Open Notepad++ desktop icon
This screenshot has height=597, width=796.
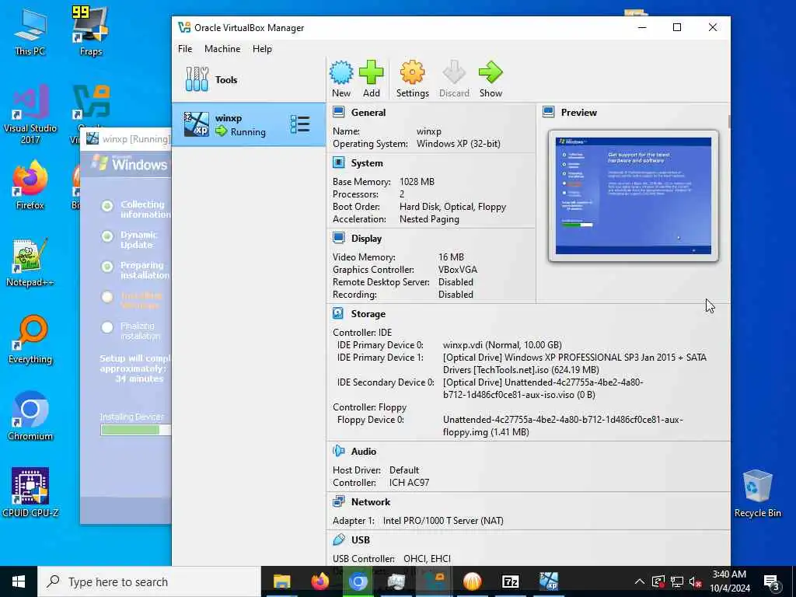[30, 263]
